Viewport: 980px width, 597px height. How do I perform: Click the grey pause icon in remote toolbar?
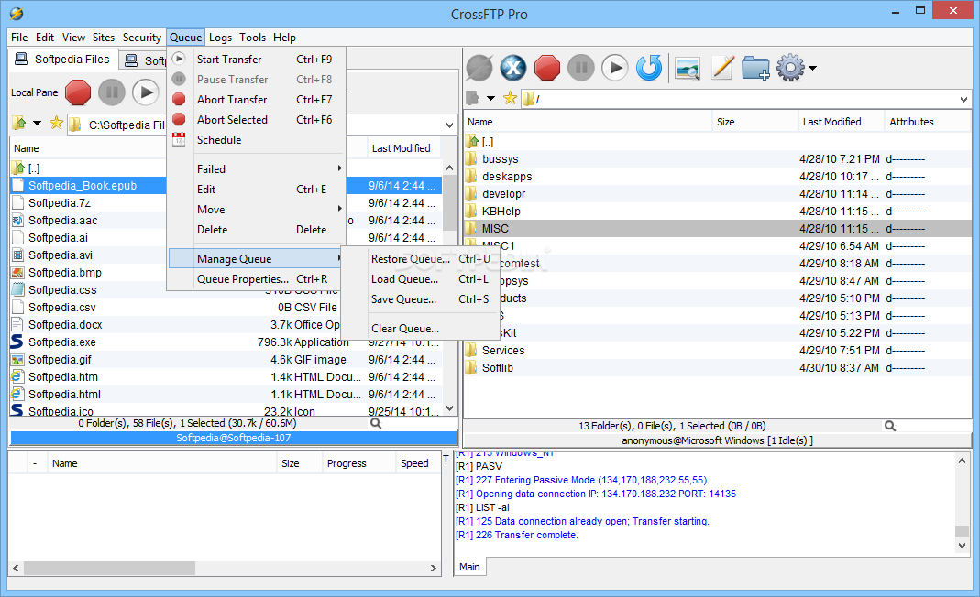pyautogui.click(x=580, y=68)
